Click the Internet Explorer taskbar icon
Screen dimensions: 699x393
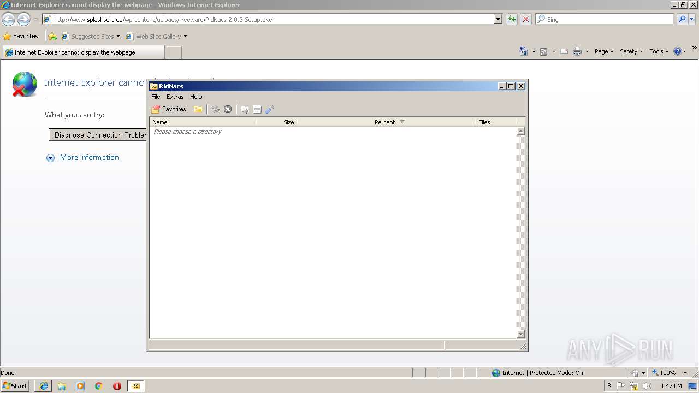tap(44, 386)
